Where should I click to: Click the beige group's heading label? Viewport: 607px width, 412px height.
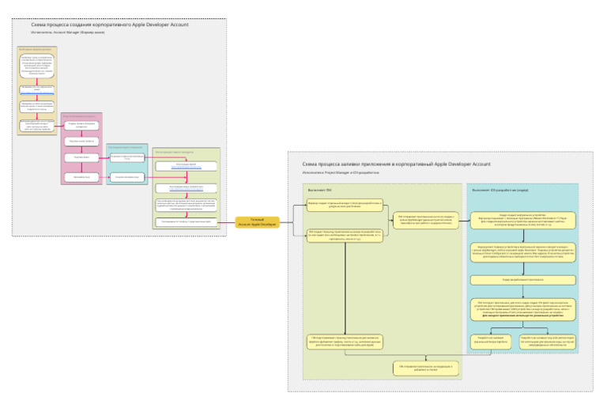click(x=36, y=50)
